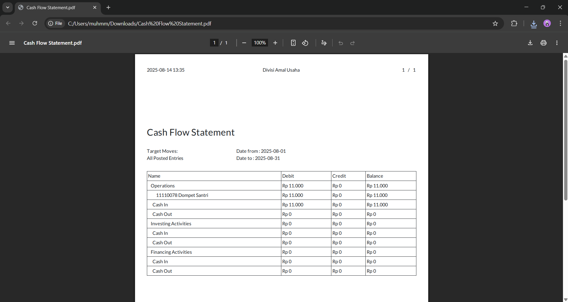
Task: Select the page number input box
Action: pyautogui.click(x=214, y=43)
